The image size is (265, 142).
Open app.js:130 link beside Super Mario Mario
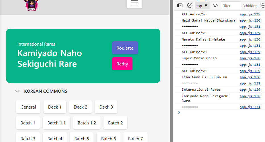pos(250,58)
